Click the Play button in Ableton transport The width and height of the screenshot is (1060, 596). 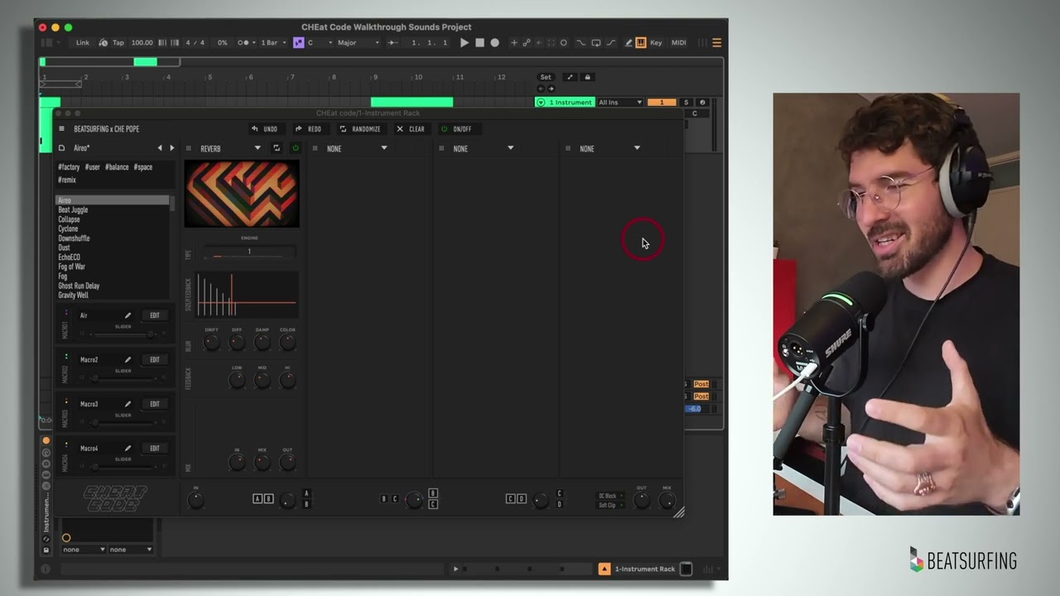coord(464,43)
